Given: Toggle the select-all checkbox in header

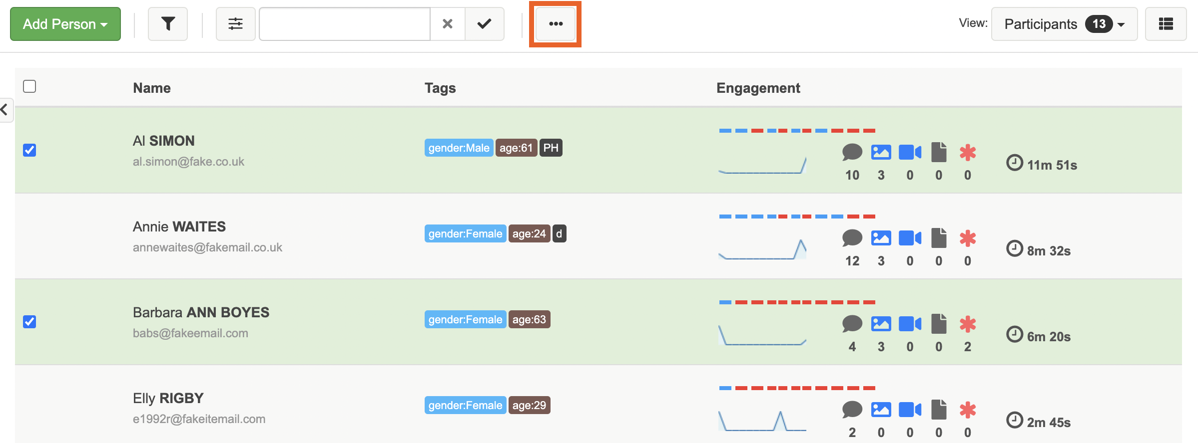Looking at the screenshot, I should 29,87.
